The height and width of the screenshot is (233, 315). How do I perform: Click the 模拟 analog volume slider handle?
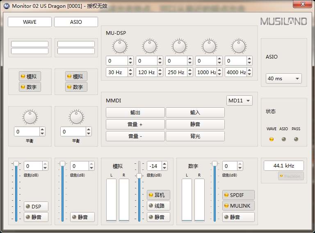[139, 176]
